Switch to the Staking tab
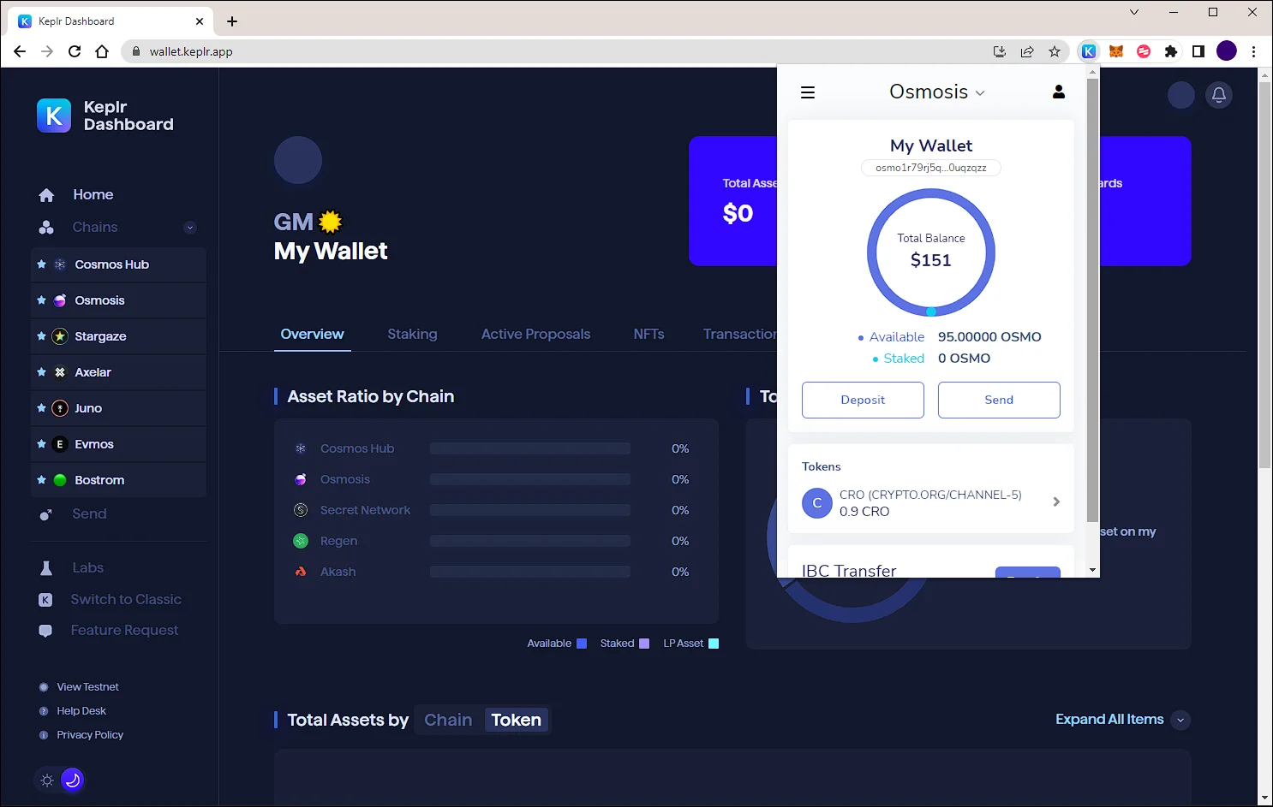The width and height of the screenshot is (1273, 807). pyautogui.click(x=412, y=334)
